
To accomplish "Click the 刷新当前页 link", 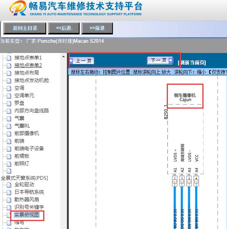I will [192, 63].
